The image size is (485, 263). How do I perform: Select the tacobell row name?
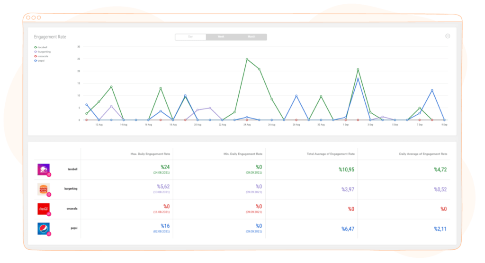pyautogui.click(x=72, y=169)
